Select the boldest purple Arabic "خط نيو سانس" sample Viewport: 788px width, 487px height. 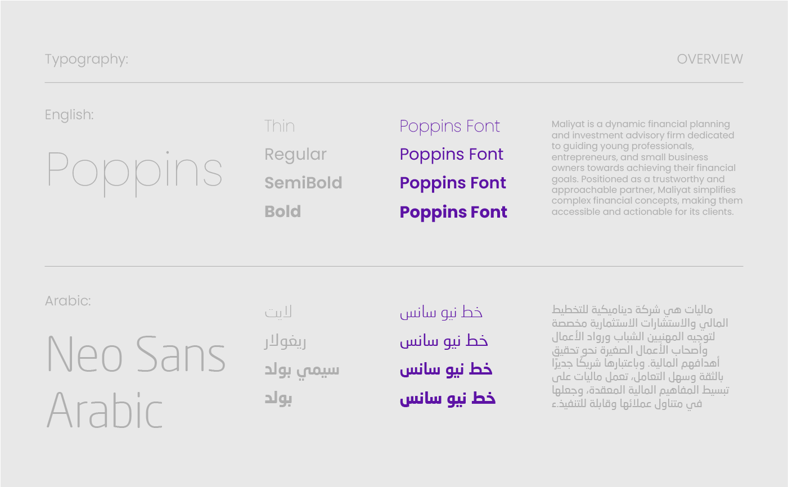point(448,399)
